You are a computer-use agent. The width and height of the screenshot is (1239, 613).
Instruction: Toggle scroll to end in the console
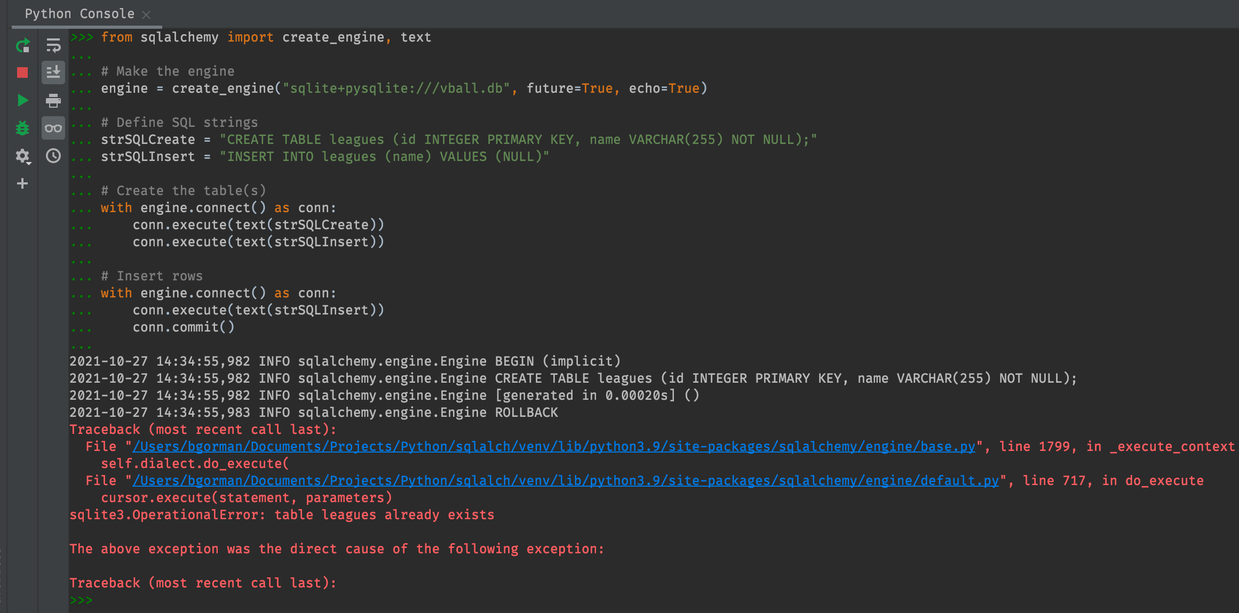coord(53,72)
